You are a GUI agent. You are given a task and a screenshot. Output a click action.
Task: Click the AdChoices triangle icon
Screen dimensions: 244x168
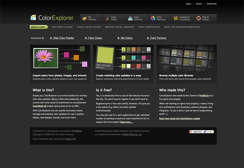tap(43, 38)
